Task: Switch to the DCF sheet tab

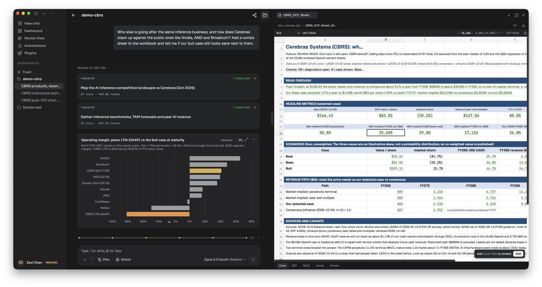Action: click(x=294, y=266)
